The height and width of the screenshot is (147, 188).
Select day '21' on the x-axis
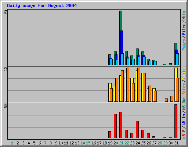(x=121, y=143)
